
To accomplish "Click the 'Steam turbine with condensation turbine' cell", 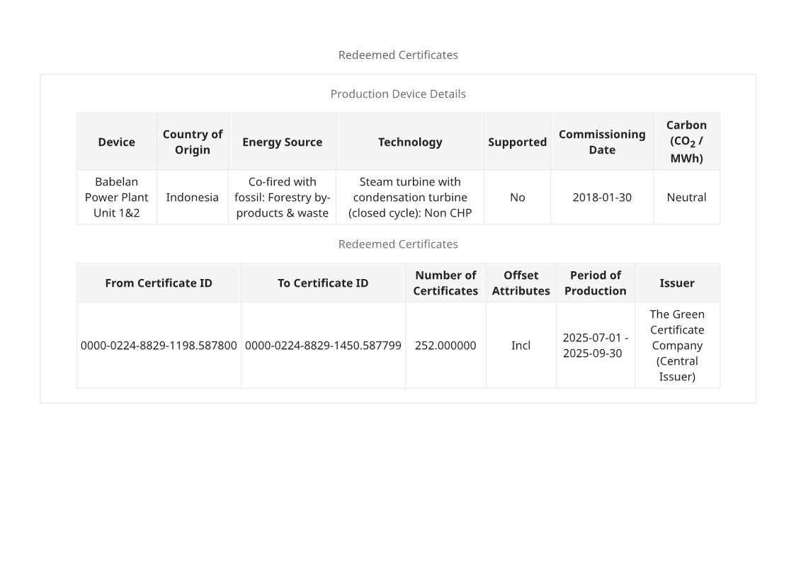I will (410, 197).
